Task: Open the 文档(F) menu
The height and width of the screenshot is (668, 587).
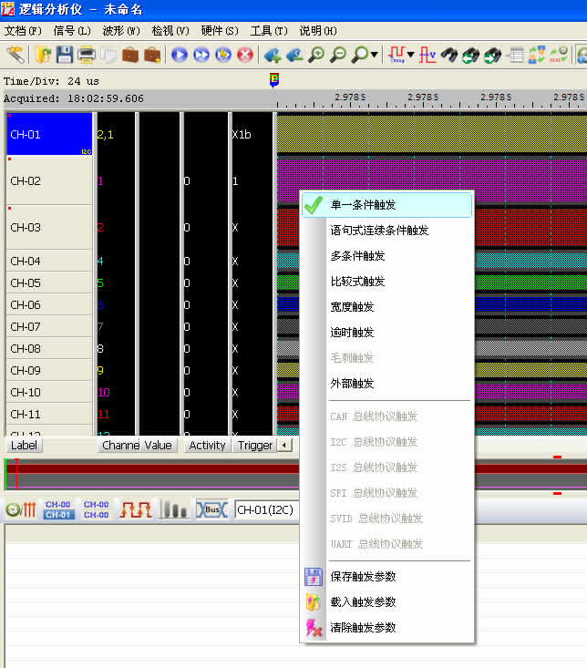Action: point(23,31)
